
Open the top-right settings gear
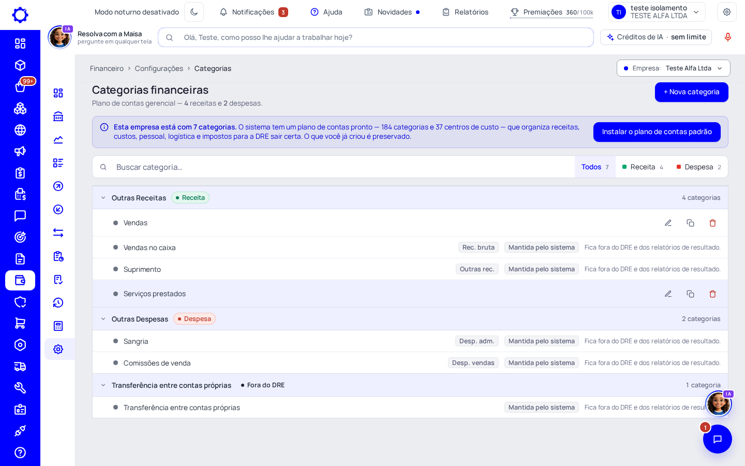click(x=726, y=12)
